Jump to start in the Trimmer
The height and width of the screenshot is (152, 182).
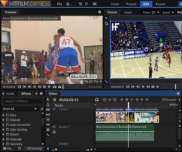pyautogui.click(x=34, y=87)
